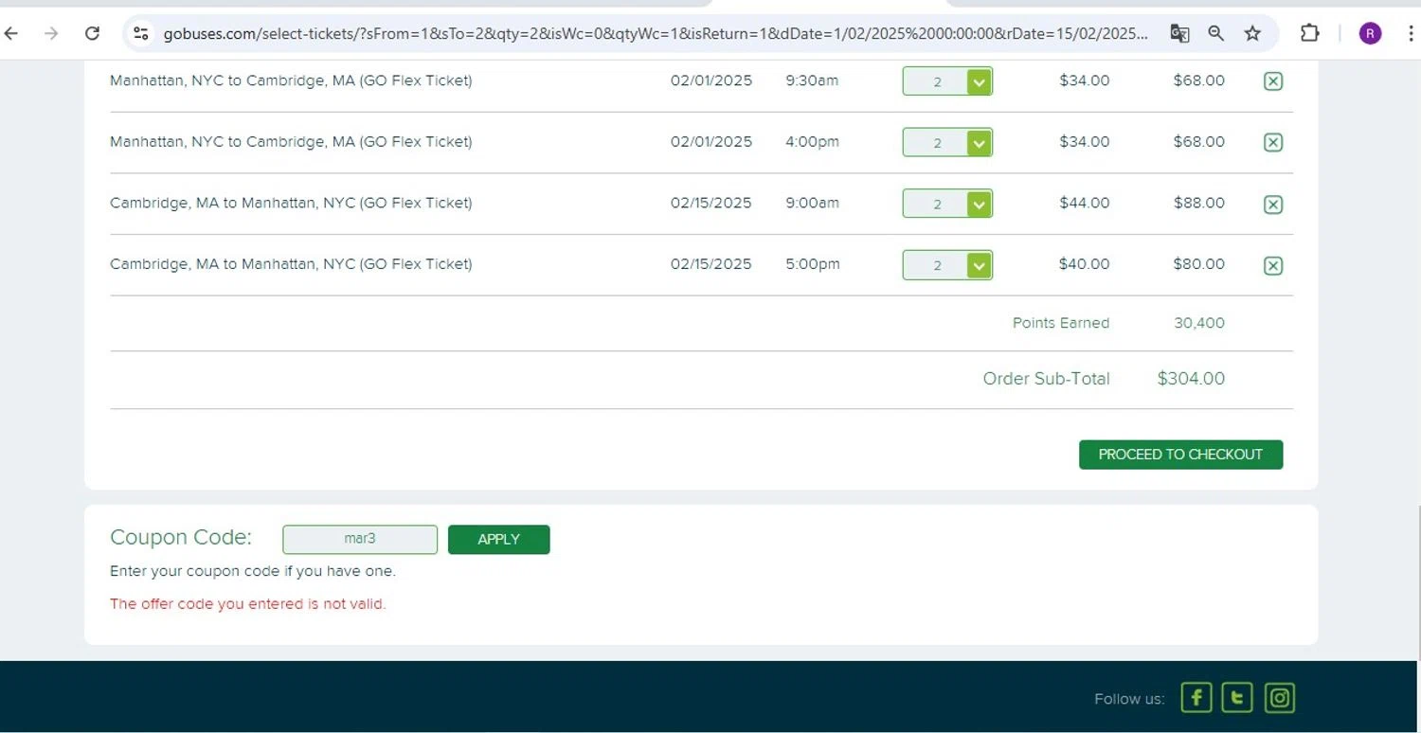Image resolution: width=1421 pixels, height=733 pixels.
Task: Change quantity for 5:00pm ticket
Action: [x=947, y=265]
